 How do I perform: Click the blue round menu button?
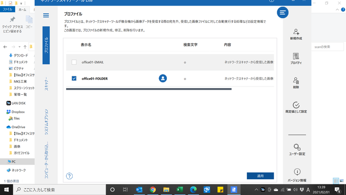click(x=283, y=13)
